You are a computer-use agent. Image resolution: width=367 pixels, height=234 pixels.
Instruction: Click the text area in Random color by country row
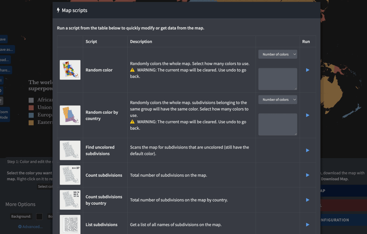(x=278, y=125)
